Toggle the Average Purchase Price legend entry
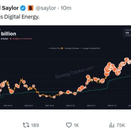 pyautogui.click(x=90, y=48)
